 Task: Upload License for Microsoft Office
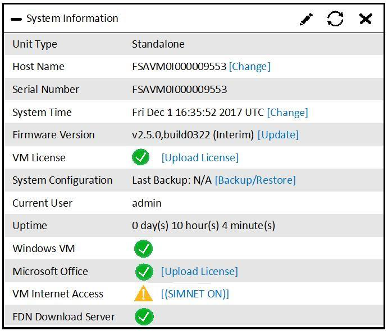pyautogui.click(x=199, y=272)
